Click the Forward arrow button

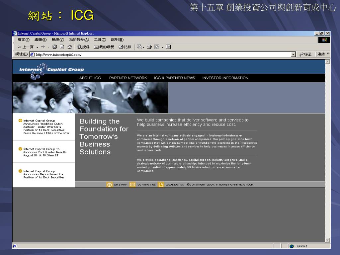click(43, 47)
